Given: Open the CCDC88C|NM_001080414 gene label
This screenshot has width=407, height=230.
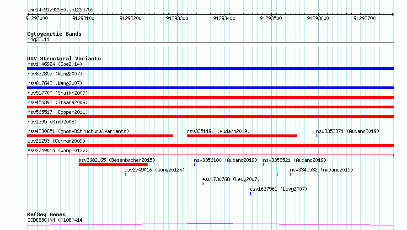Looking at the screenshot, I should [x=55, y=220].
